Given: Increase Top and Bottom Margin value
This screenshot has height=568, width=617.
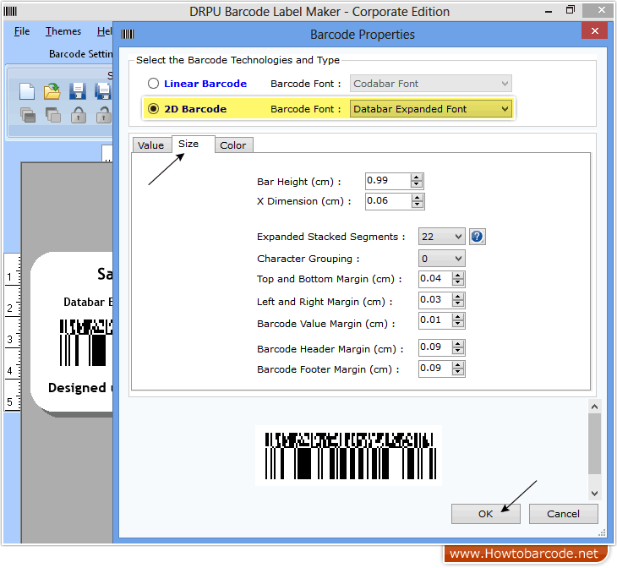Looking at the screenshot, I should click(457, 276).
